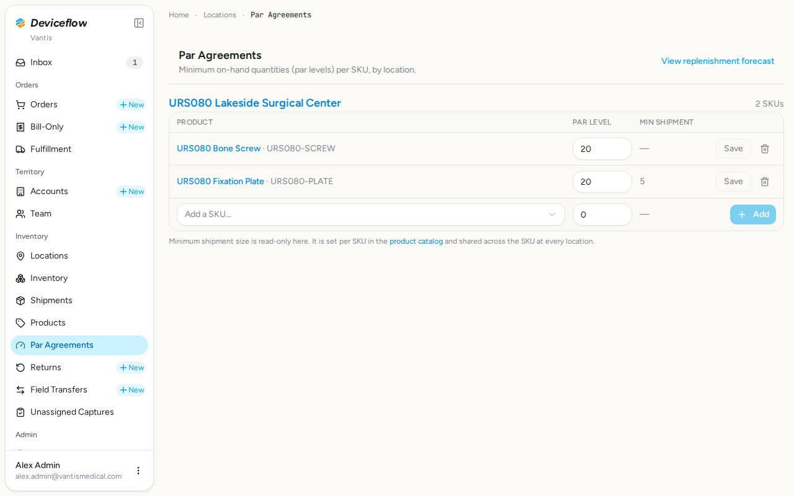Create a new field transfer with +New
Viewport: 794px width, 496px height.
(131, 390)
